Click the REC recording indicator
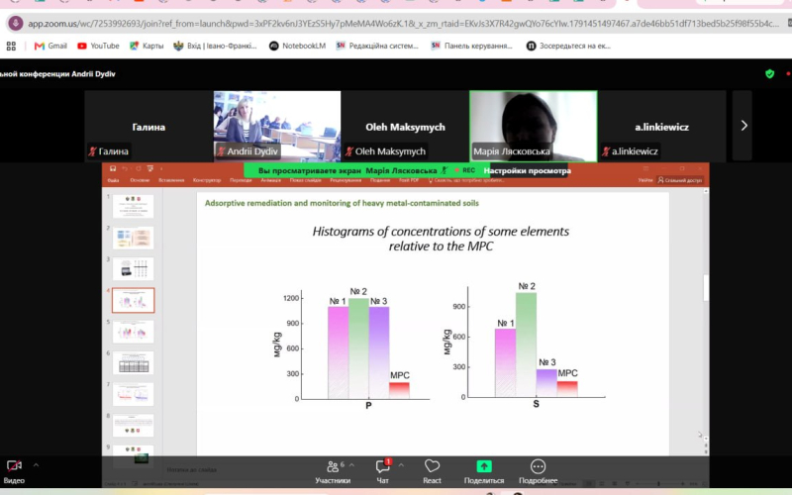792x495 pixels. (x=464, y=170)
